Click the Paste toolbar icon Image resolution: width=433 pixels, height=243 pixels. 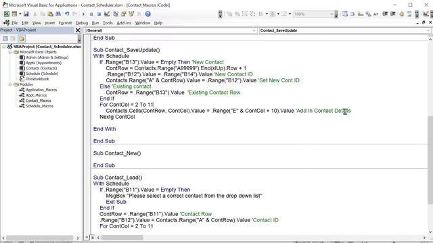coord(50,14)
